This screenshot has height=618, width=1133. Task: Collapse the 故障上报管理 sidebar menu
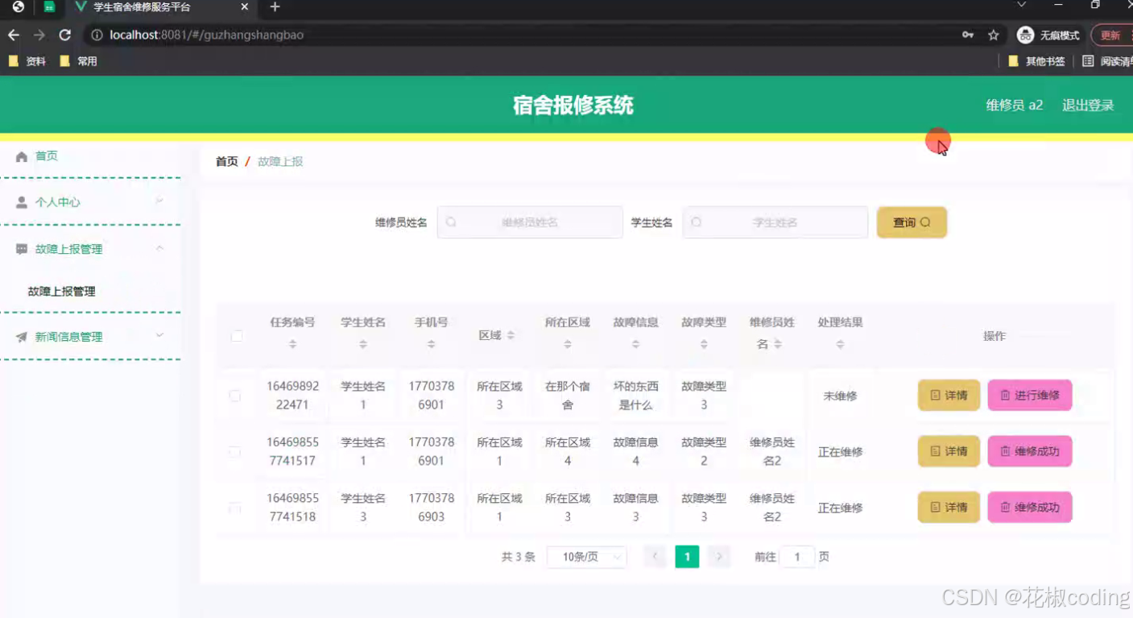159,248
